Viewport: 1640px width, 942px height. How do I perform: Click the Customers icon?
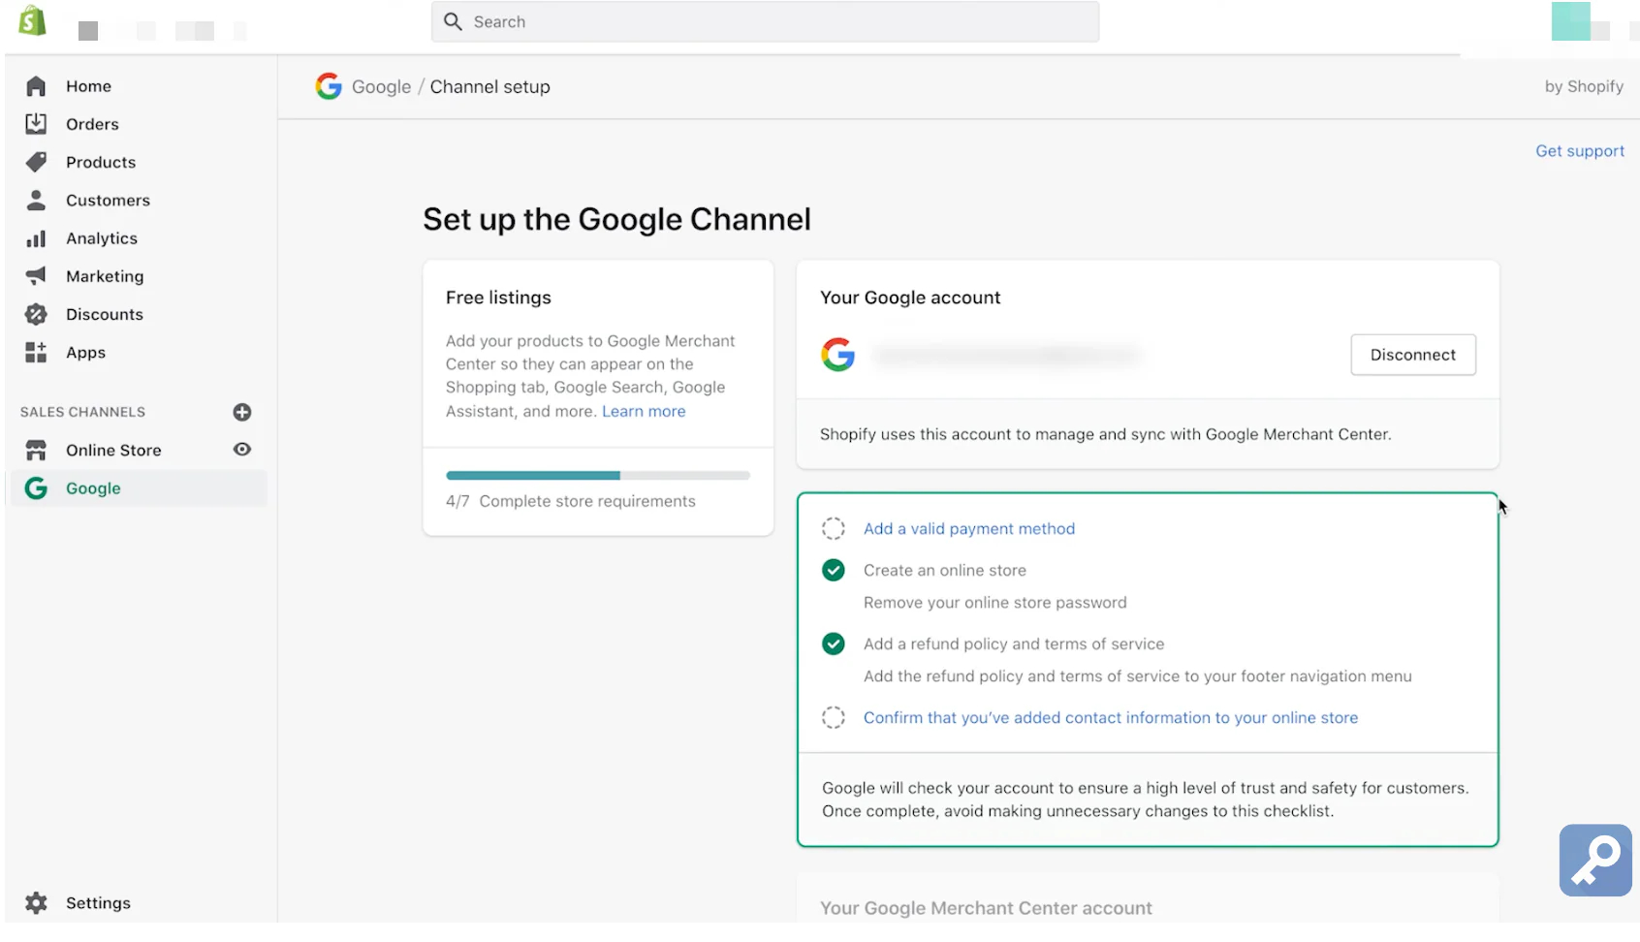point(36,200)
